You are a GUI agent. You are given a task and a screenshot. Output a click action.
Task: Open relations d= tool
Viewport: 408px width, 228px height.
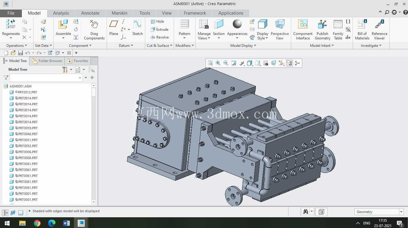[x=348, y=37]
